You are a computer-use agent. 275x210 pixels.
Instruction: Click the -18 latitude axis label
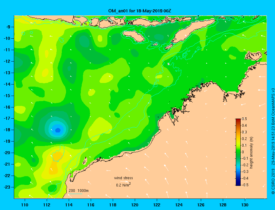7,130
